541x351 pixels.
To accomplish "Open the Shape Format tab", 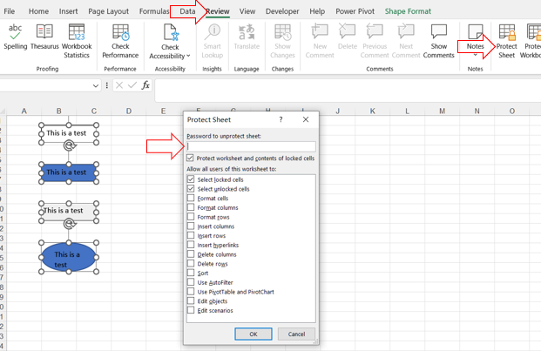I will point(408,11).
